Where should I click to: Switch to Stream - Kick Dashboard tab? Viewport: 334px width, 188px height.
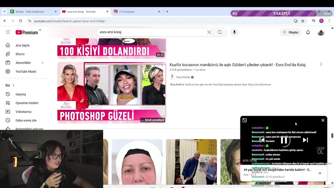33,11
